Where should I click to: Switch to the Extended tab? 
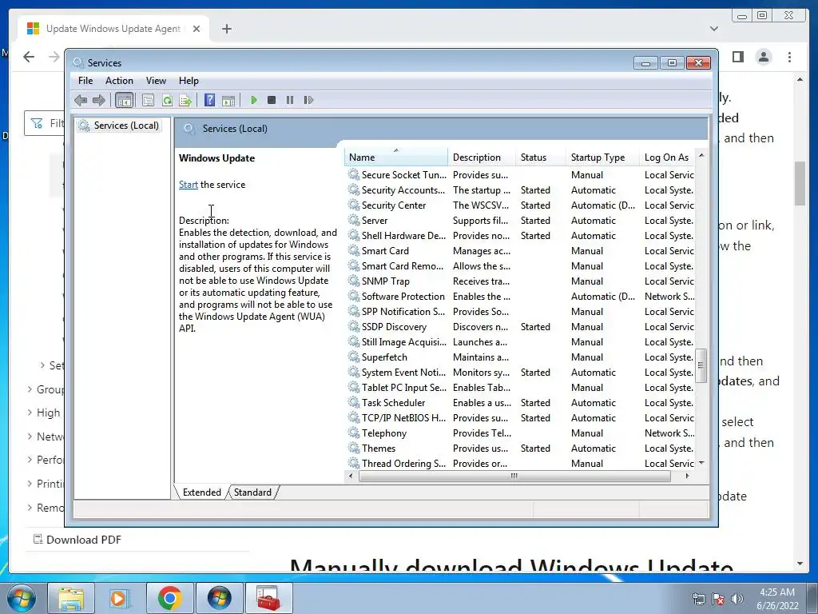click(x=202, y=492)
